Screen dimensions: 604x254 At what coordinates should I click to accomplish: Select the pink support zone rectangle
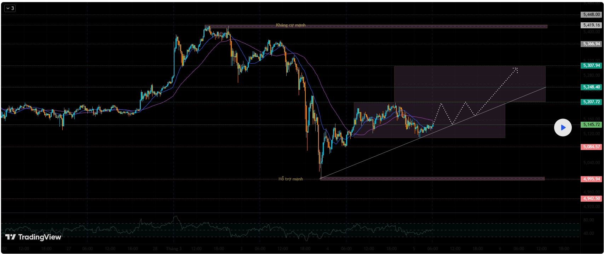432,179
